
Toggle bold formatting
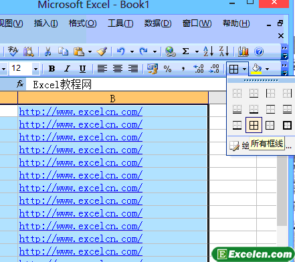coord(52,69)
